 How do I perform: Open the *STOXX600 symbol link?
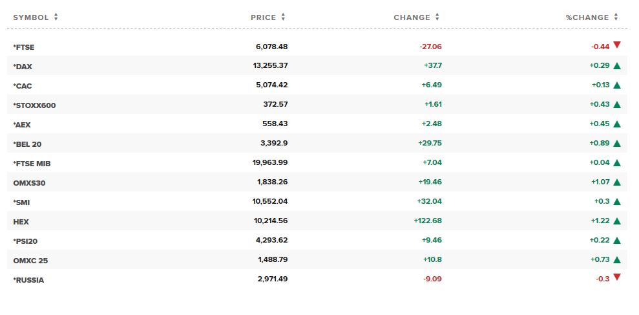click(x=34, y=105)
